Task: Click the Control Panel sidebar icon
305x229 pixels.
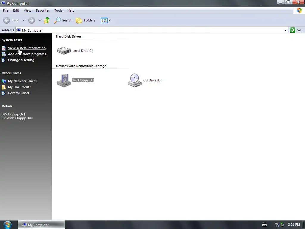Action: 4,93
